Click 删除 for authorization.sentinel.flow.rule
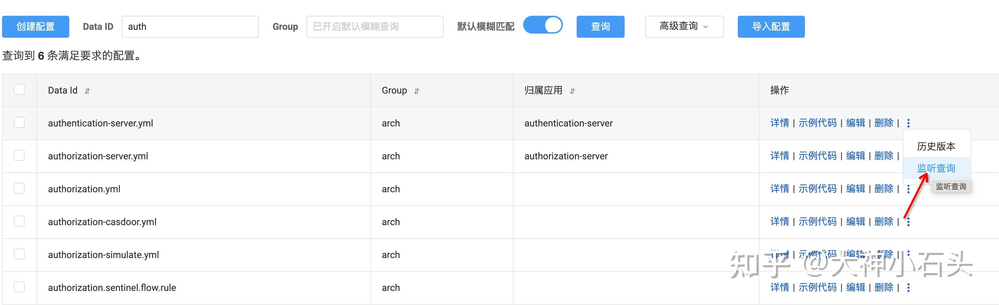 coord(883,287)
